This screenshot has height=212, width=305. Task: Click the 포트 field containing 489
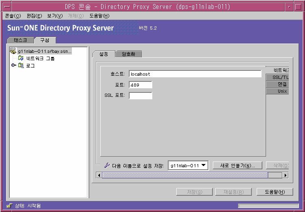141,85
